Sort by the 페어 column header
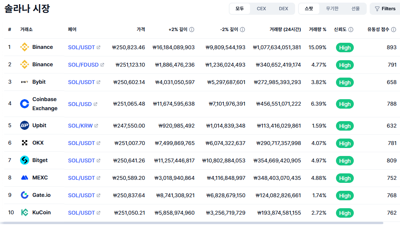400x226 pixels. [x=72, y=29]
